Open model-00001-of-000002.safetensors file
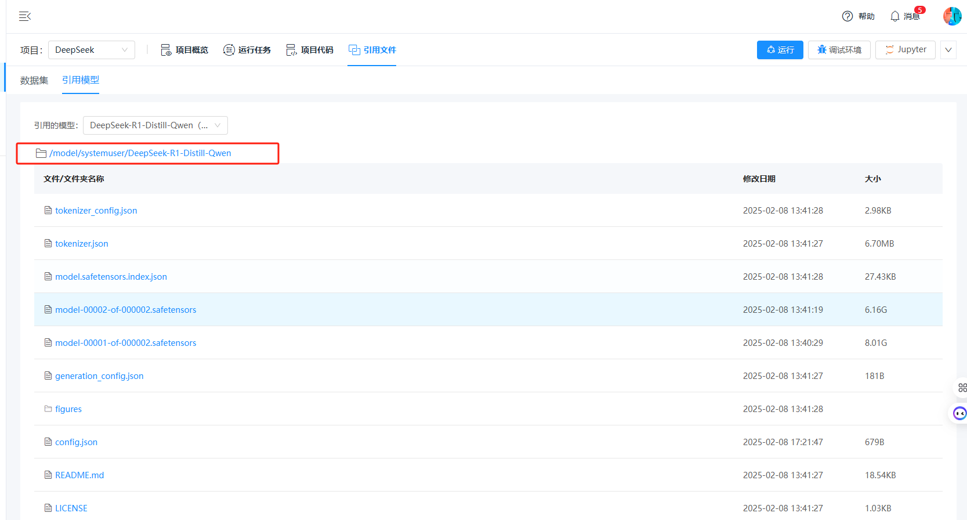This screenshot has width=967, height=520. (126, 343)
